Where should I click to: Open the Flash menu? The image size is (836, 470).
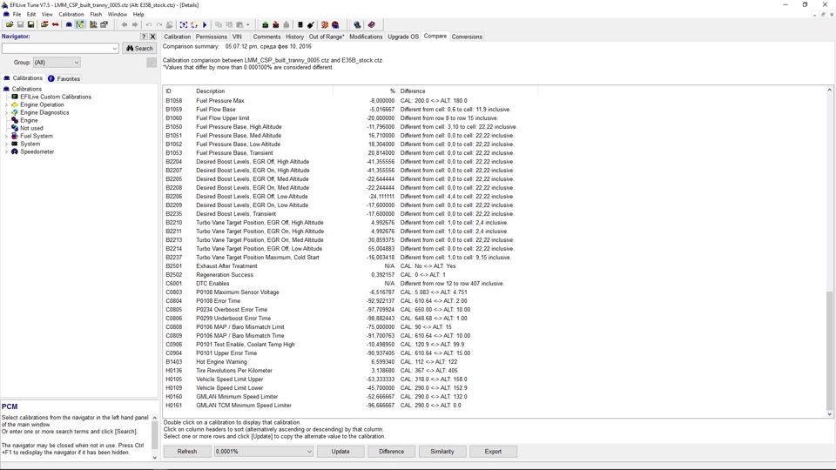point(96,15)
